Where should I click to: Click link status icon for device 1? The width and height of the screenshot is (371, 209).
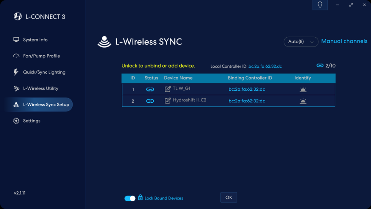[x=150, y=89]
